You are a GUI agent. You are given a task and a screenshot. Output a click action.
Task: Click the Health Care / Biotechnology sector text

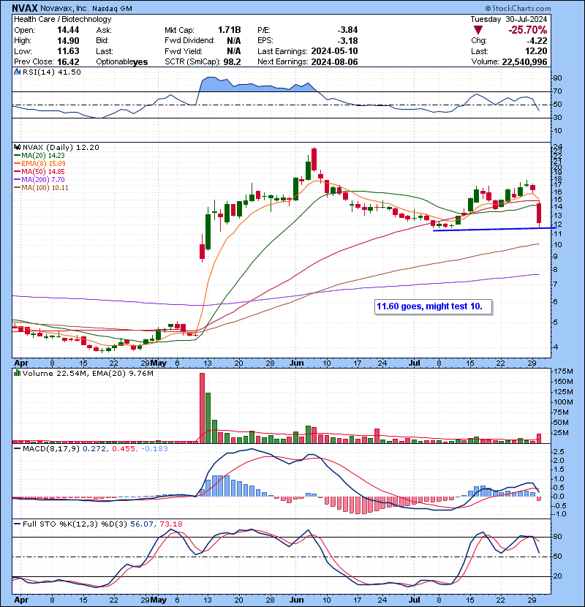tap(63, 19)
